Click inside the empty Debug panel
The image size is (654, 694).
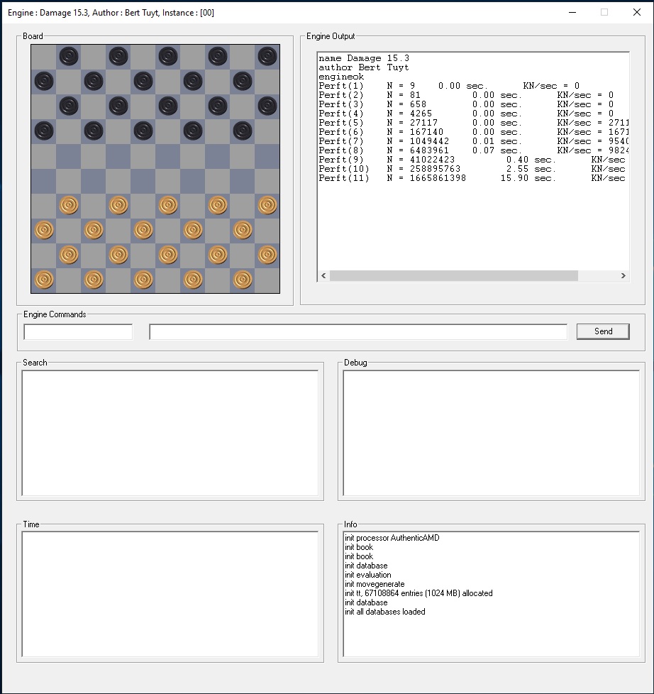pyautogui.click(x=491, y=433)
